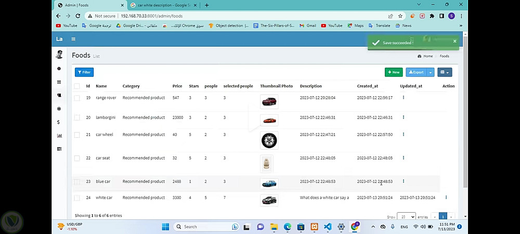The width and height of the screenshot is (520, 234).
Task: Tick checkbox for range rover row
Action: pos(77,98)
